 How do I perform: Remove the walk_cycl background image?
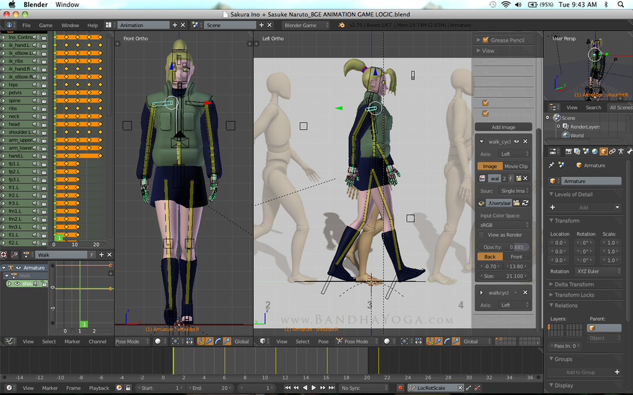point(525,141)
